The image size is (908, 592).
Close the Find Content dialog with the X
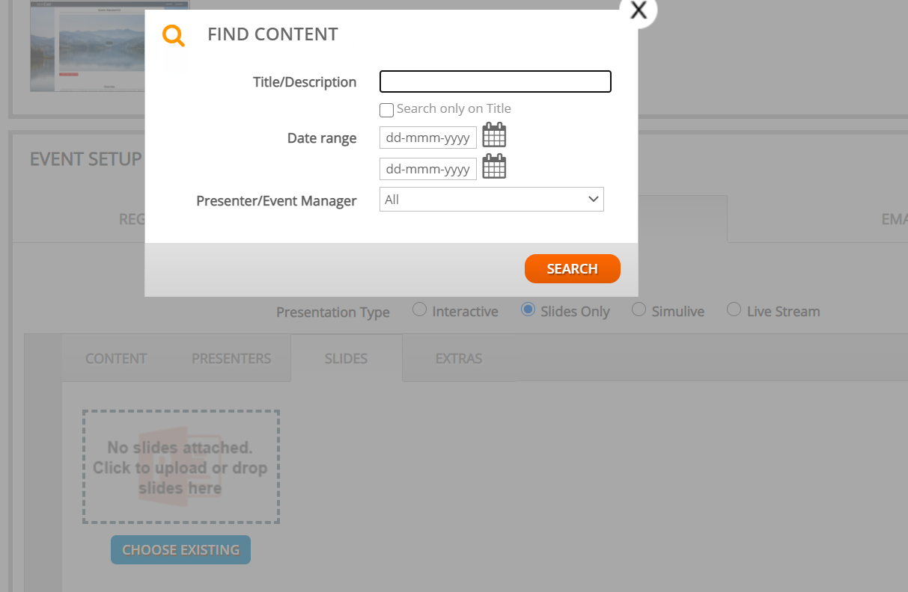[x=638, y=10]
